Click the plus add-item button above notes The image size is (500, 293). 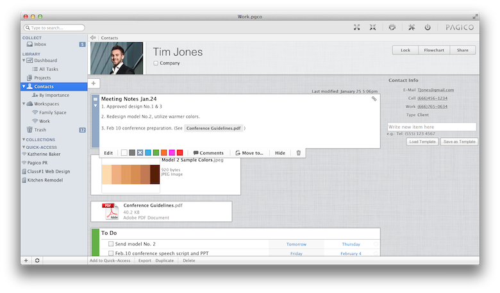pyautogui.click(x=94, y=83)
